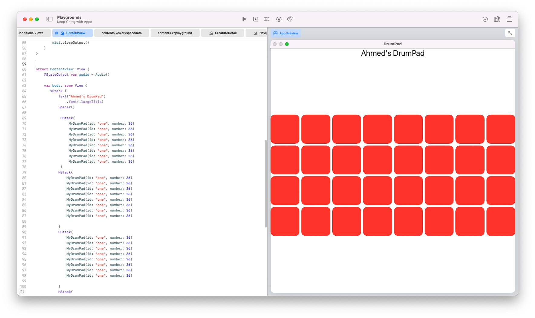Viewport: 535px width, 318px height.
Task: Expand App Preview to full screen
Action: [x=510, y=33]
